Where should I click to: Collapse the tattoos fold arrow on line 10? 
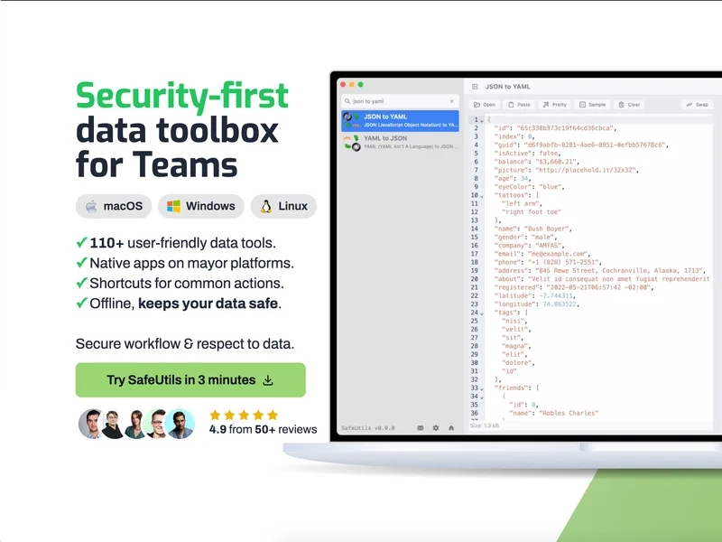coord(482,196)
